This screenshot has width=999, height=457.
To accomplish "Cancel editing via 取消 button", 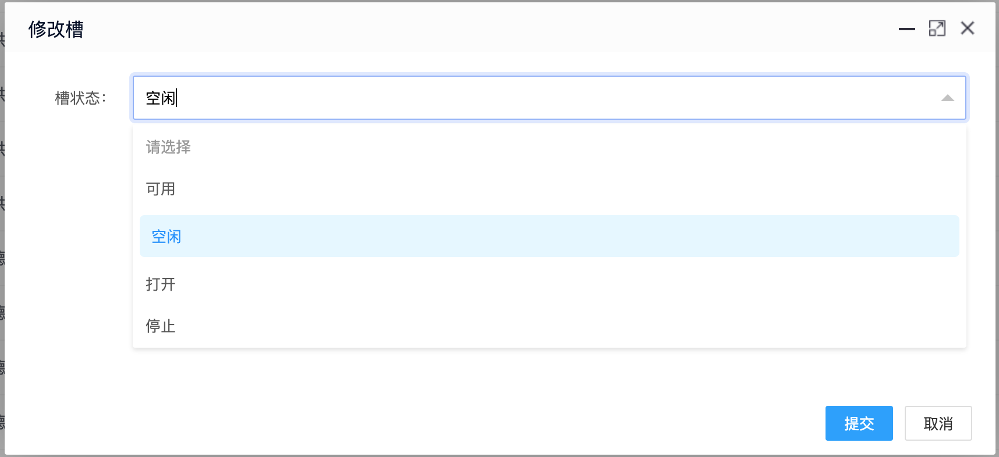I will point(938,423).
